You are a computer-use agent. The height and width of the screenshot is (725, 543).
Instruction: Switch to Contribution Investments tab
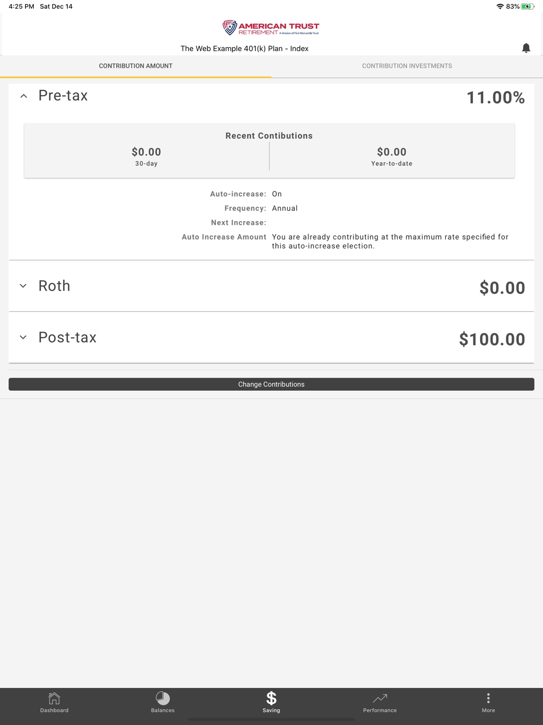click(x=407, y=66)
